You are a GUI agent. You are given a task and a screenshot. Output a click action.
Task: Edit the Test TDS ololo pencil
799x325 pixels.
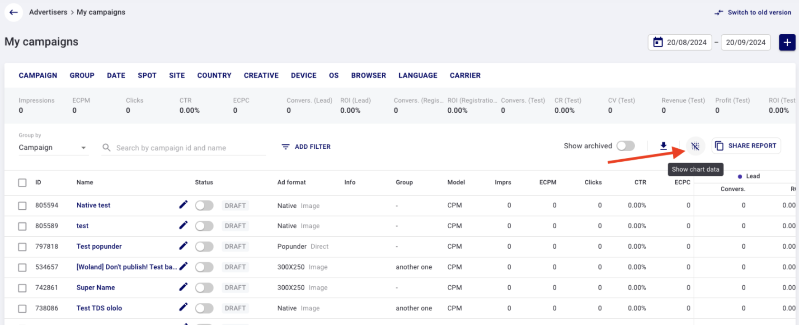coord(183,307)
